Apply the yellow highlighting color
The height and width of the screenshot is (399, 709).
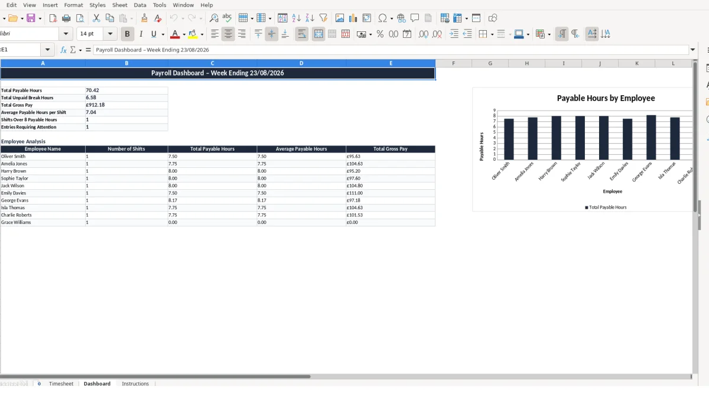point(193,34)
